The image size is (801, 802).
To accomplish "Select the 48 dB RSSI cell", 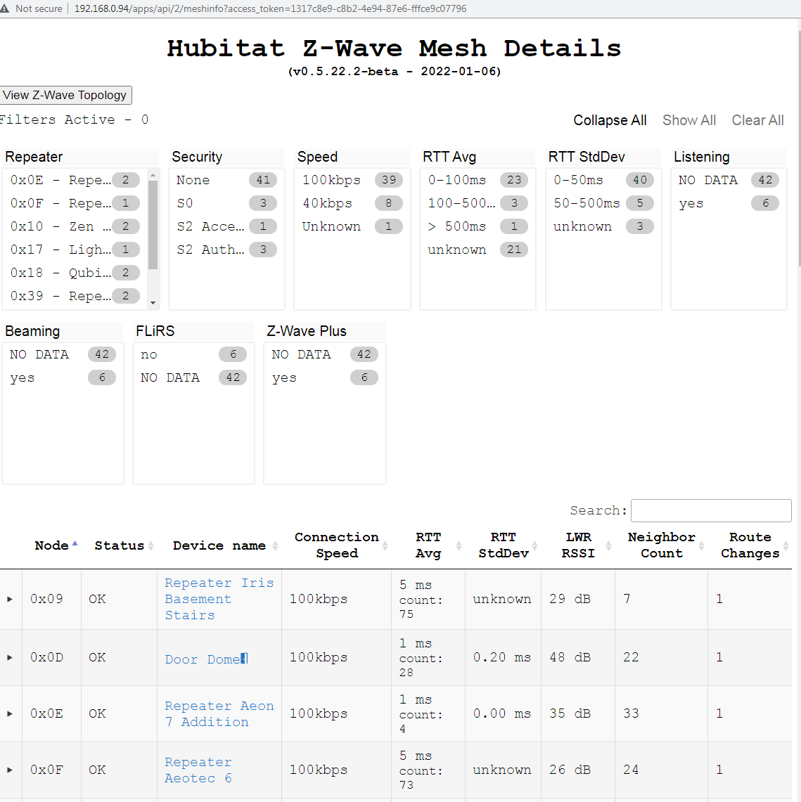I will click(x=578, y=657).
